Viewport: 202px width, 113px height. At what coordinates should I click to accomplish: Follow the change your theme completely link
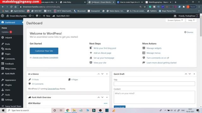[45, 57]
